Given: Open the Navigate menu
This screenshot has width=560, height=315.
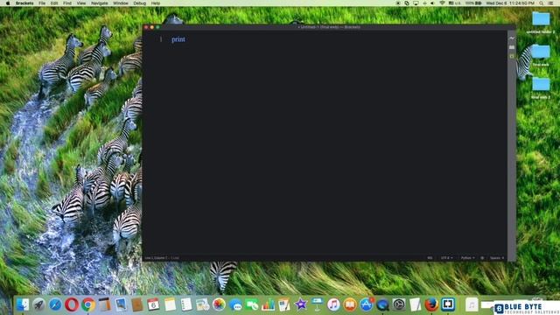Looking at the screenshot, I should [99, 3].
